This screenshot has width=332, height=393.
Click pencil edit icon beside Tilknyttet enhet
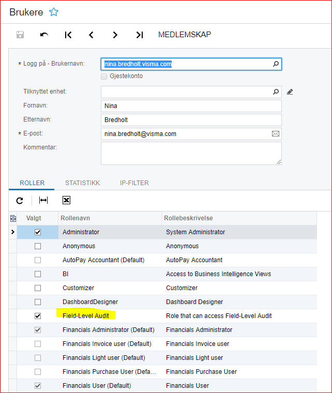pos(290,92)
